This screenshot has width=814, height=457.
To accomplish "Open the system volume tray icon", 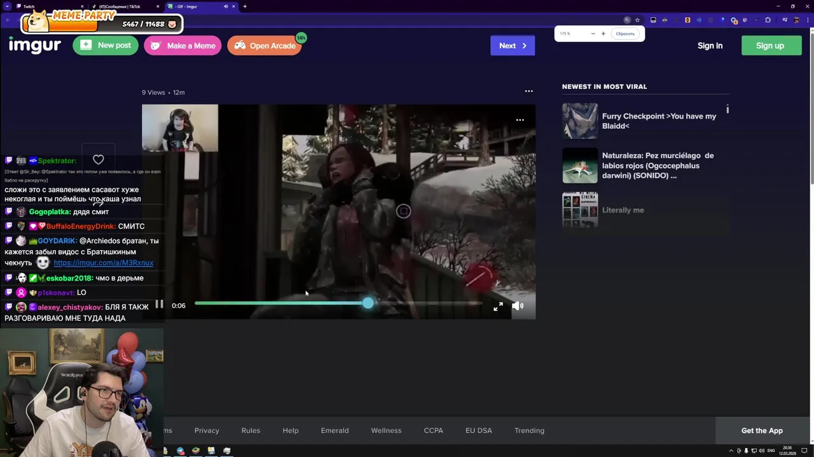I will [761, 451].
